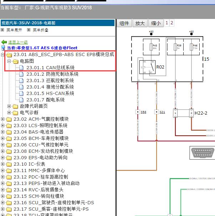Click document icon beside 23.01.2 防抱死制动系统
Viewport: 215px width, 216px height.
point(21,74)
